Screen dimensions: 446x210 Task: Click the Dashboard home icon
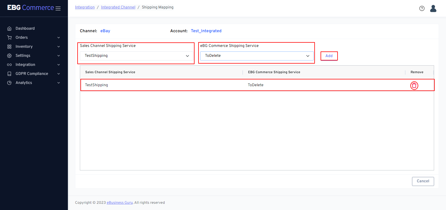click(9, 29)
